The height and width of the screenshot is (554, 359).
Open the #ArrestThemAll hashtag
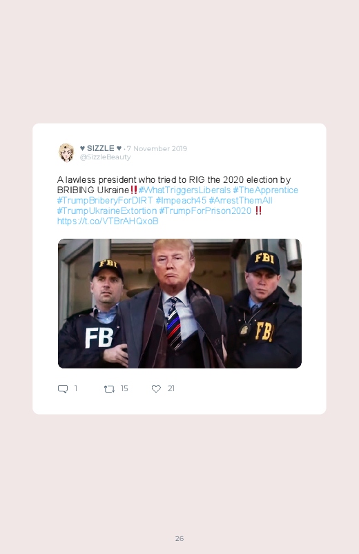(240, 200)
